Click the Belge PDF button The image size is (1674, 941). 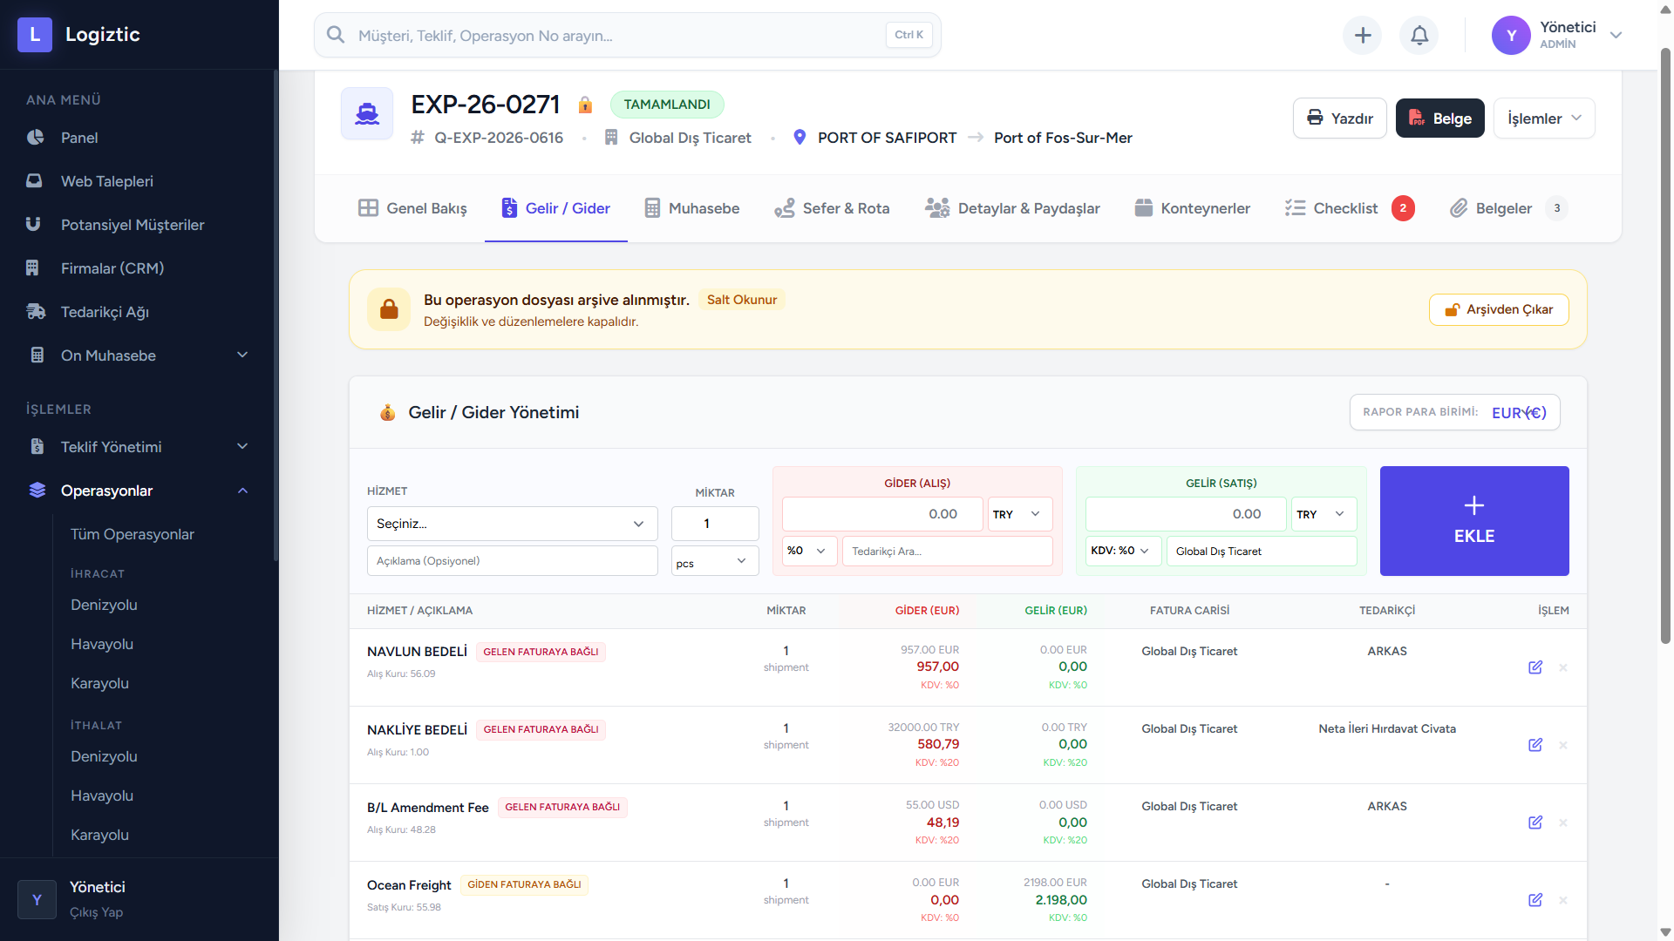point(1440,118)
